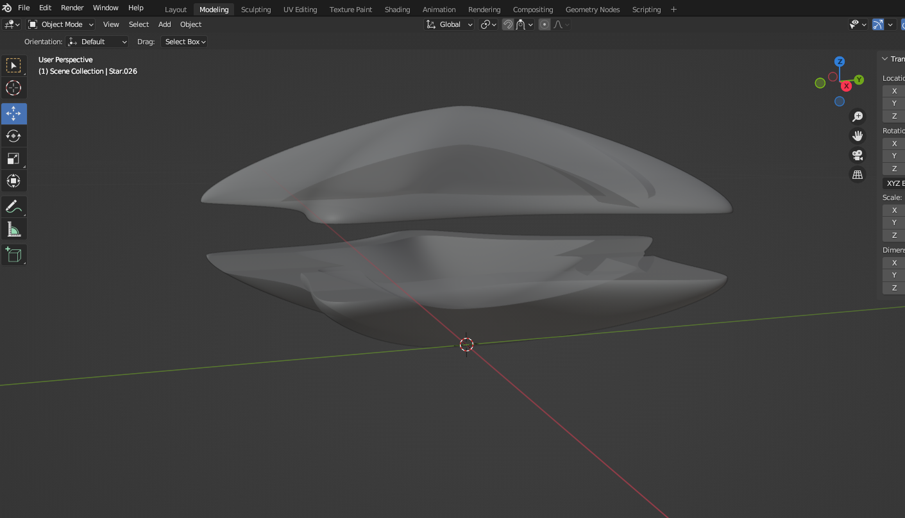905x518 pixels.
Task: Snap view to negative Y axis circle
Action: tap(820, 83)
